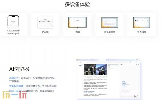162x100 pixels.
Task: Click the 一键擦除干扰，畅享清爽阅读 text
Action: click(x=39, y=91)
